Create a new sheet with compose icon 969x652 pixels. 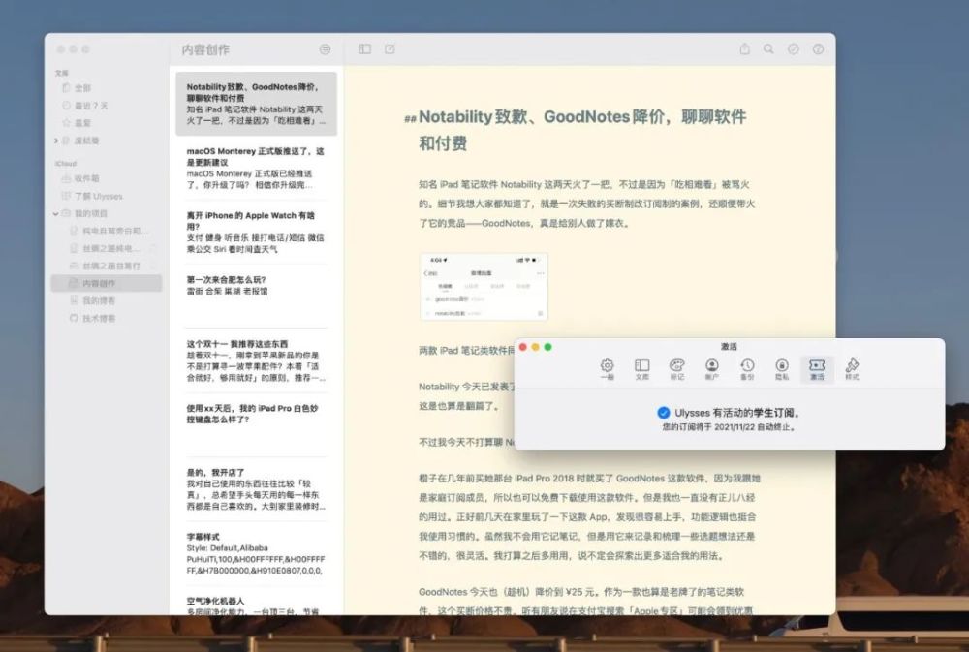click(390, 48)
